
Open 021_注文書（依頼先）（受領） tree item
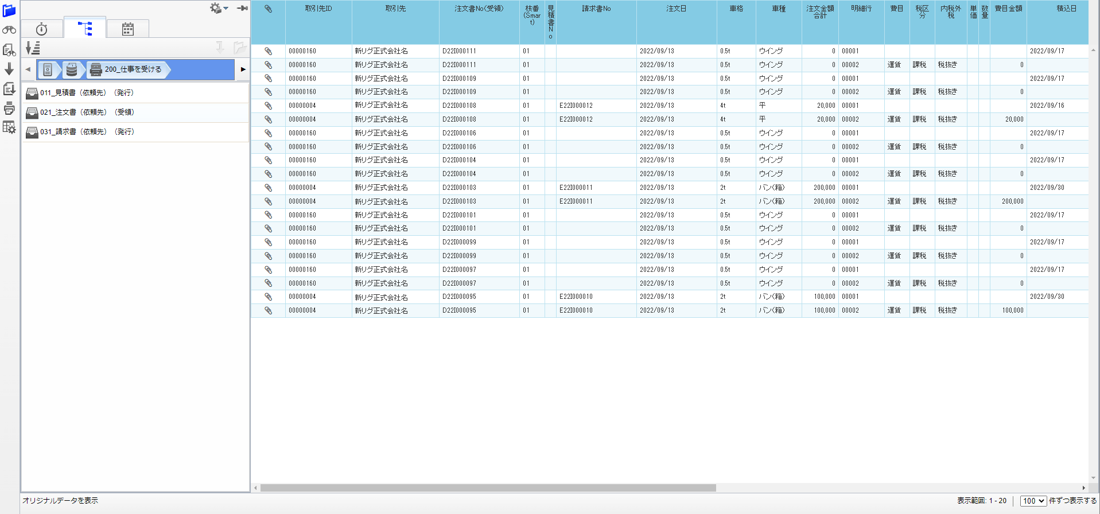[135, 112]
